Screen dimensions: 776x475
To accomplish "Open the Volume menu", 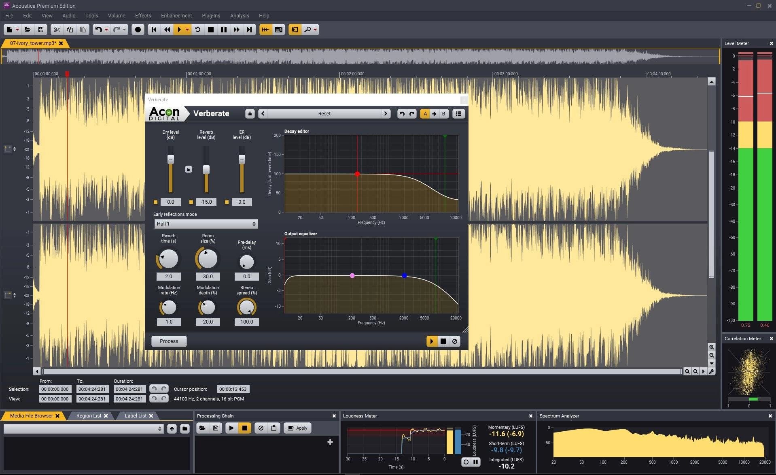I will click(117, 15).
